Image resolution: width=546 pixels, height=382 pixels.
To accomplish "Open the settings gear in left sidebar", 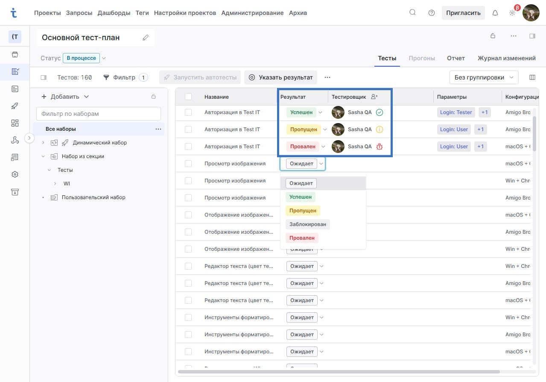I will click(x=15, y=174).
